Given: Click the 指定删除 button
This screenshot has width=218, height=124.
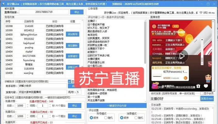Looking at the screenshot, I should point(73,46).
